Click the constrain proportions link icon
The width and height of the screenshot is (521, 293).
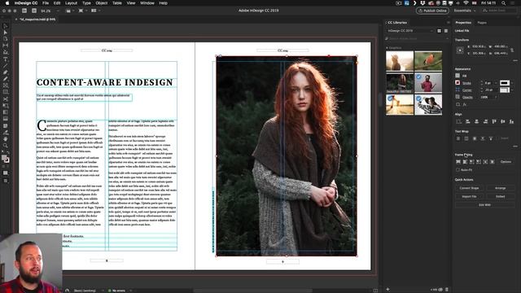pyautogui.click(x=512, y=50)
